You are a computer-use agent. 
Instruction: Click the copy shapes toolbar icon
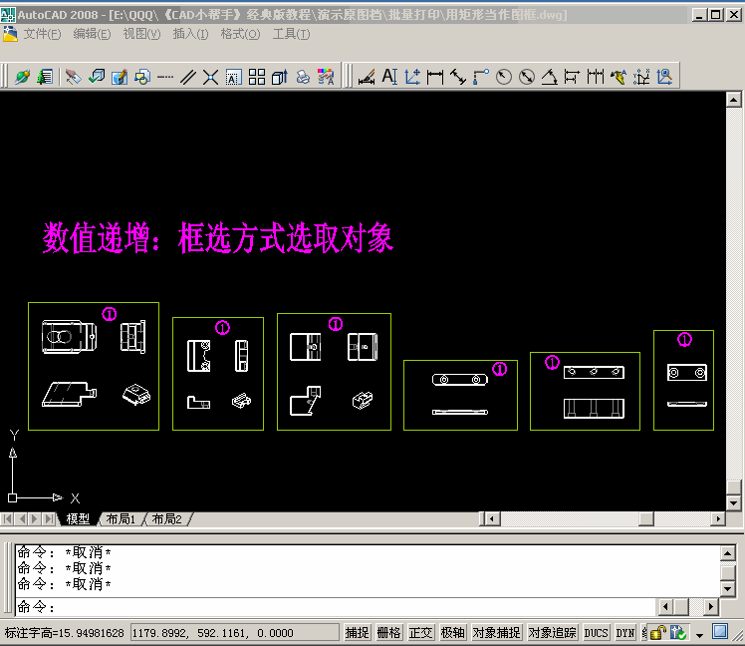coord(142,77)
